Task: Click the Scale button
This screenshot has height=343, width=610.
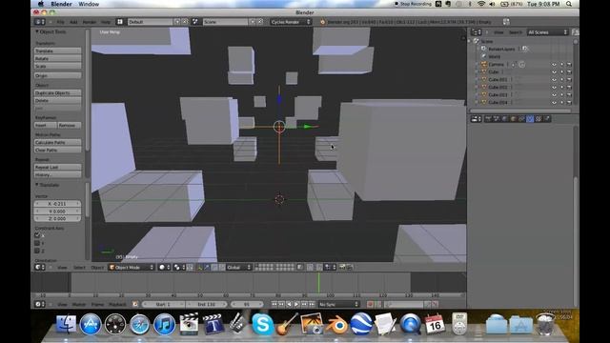Action: click(58, 66)
